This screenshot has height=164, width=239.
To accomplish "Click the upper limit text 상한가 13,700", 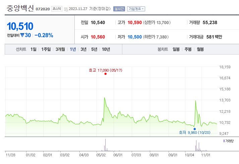I will (x=157, y=22).
